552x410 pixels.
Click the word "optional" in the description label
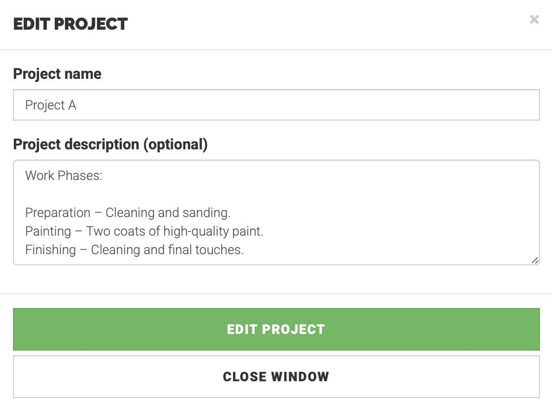[x=175, y=144]
